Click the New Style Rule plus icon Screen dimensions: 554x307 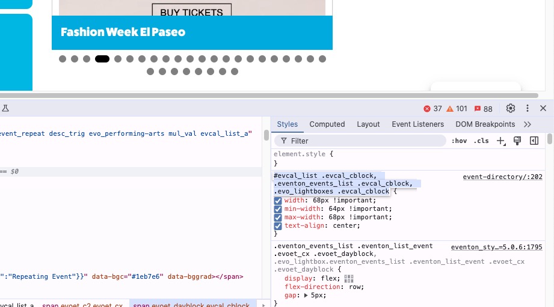coord(500,141)
